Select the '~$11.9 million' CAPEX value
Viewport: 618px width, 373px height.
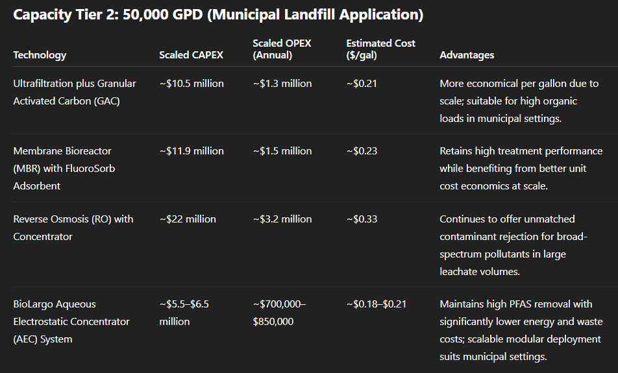pos(192,151)
